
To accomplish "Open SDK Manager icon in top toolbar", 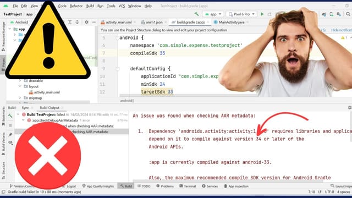I will tap(339, 14).
